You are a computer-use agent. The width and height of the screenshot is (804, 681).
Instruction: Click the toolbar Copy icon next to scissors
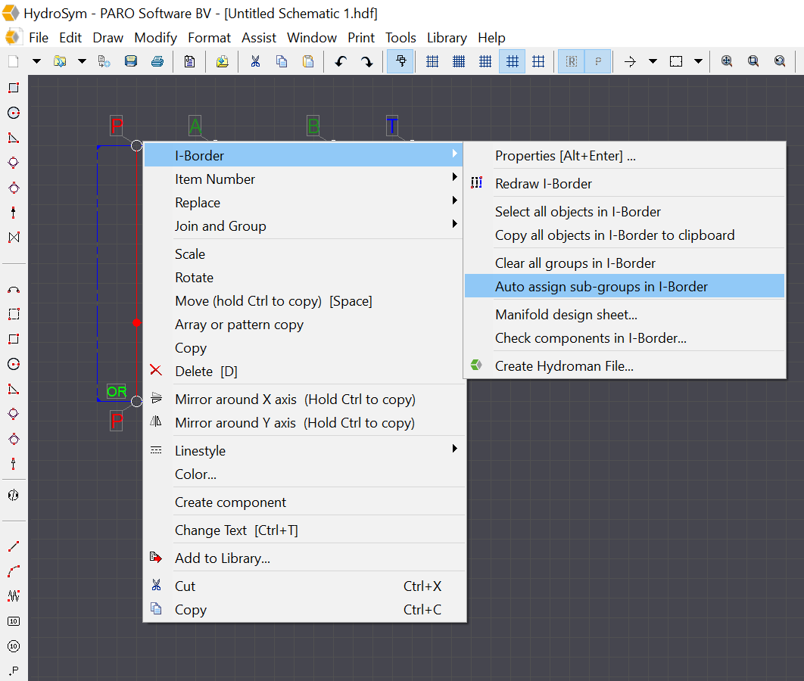282,61
